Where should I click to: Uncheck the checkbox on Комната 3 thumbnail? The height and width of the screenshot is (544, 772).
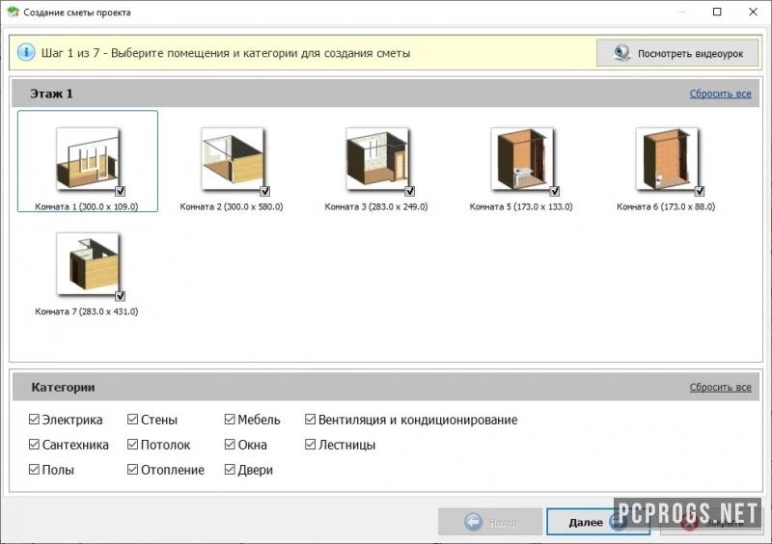pos(409,191)
